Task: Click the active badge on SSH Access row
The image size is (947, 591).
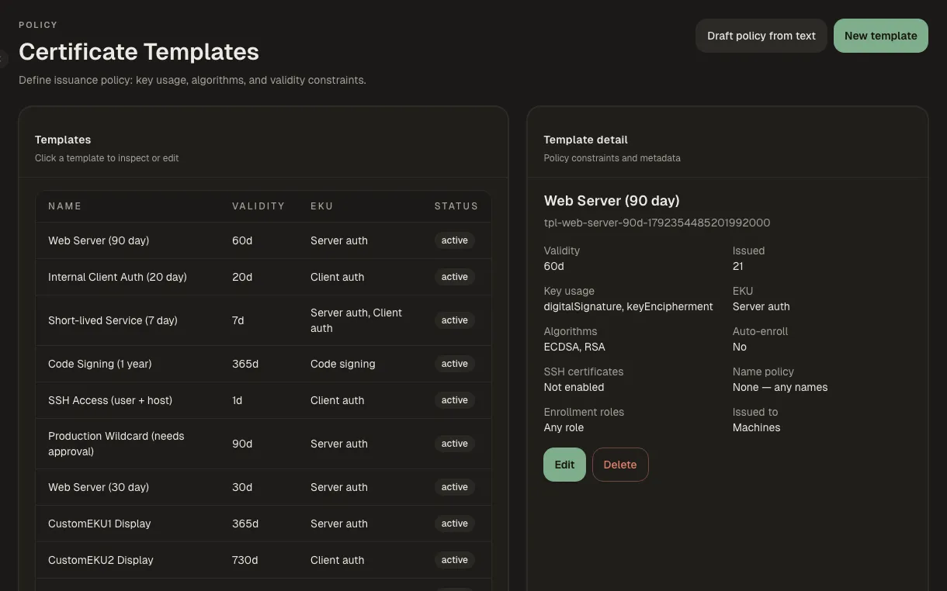Action: [455, 400]
